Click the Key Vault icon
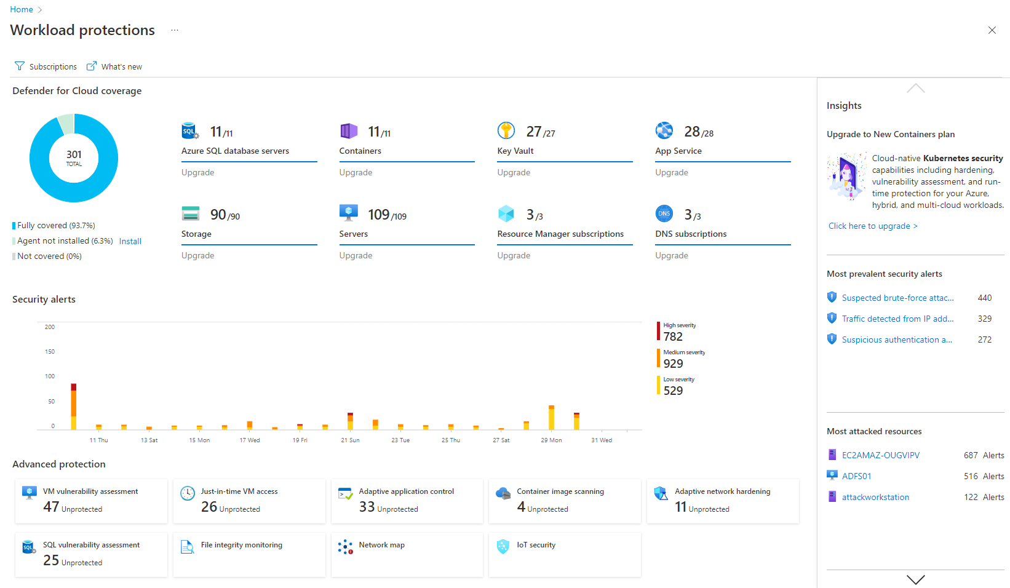This screenshot has width=1010, height=588. [506, 131]
